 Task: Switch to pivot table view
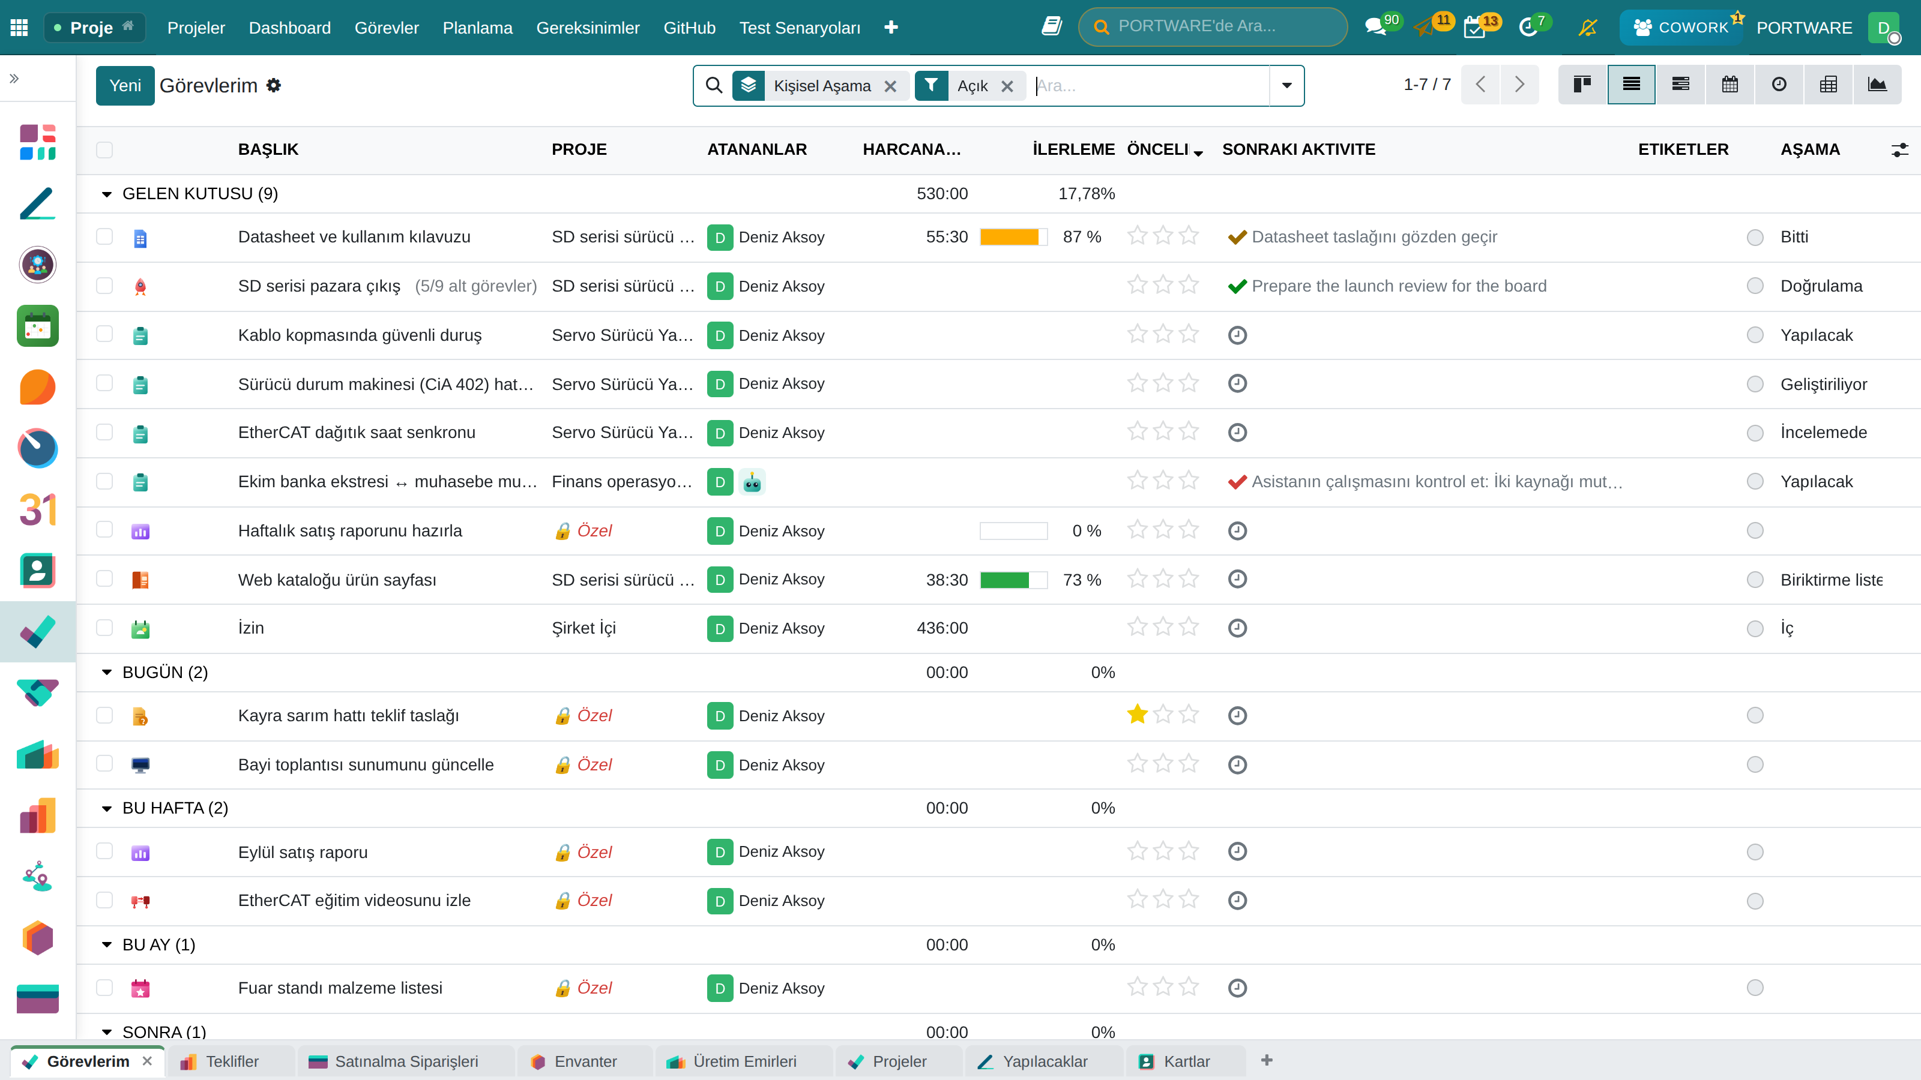[x=1829, y=84]
